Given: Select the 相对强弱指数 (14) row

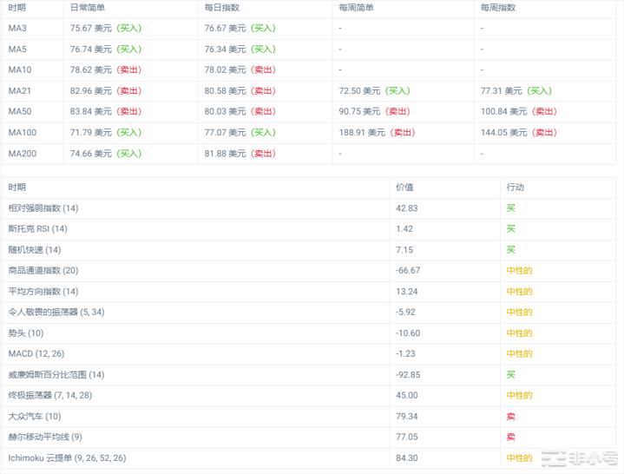Looking at the screenshot, I should coord(309,208).
